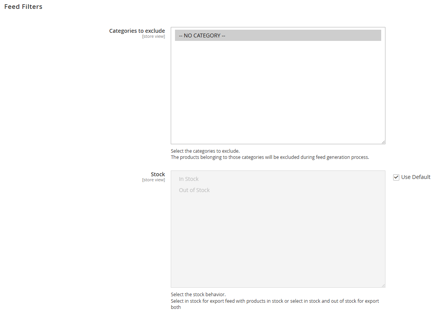
Task: Collapse the Feed Filters section heading
Action: tap(23, 7)
